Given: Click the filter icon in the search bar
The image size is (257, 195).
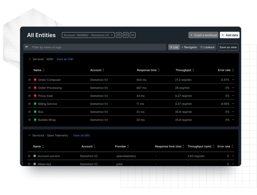Looking at the screenshot, I should [27, 47].
